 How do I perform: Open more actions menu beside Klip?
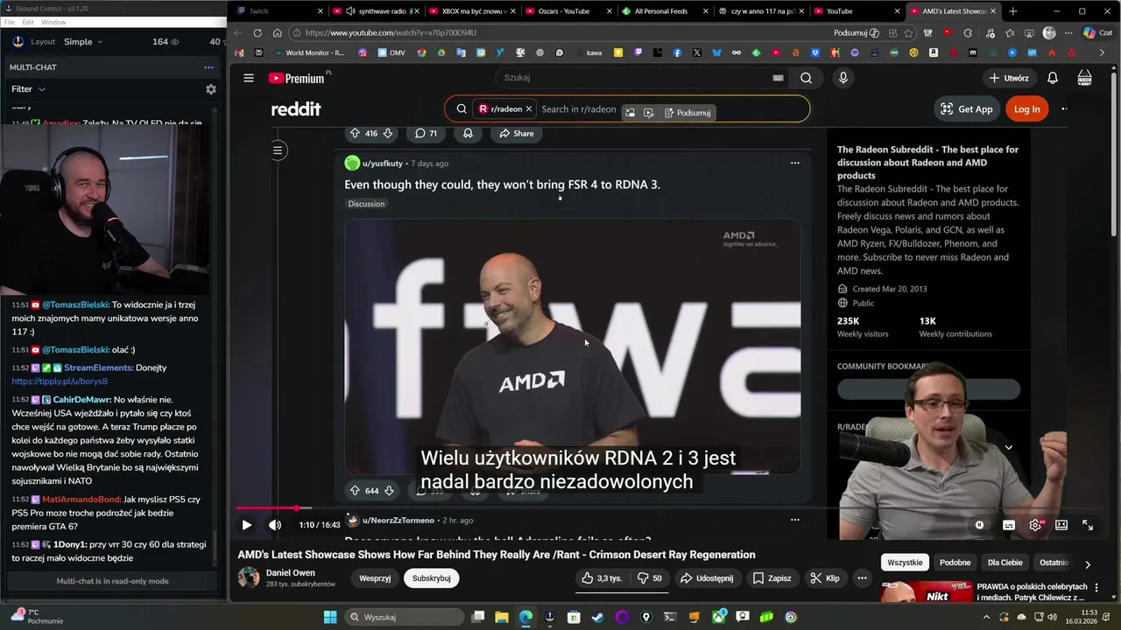click(862, 577)
